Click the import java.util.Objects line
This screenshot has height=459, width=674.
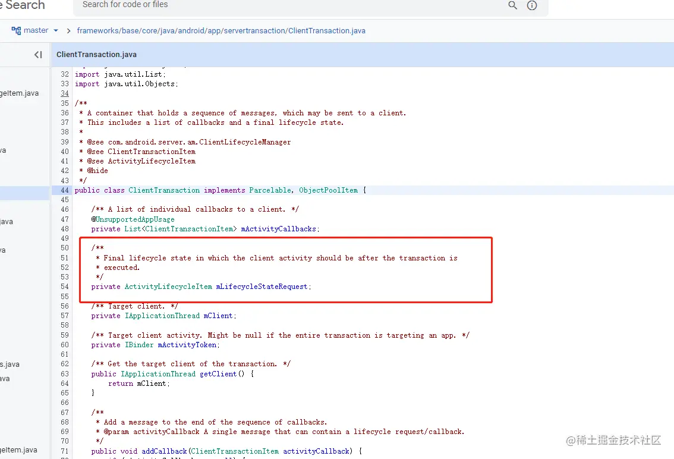click(127, 84)
